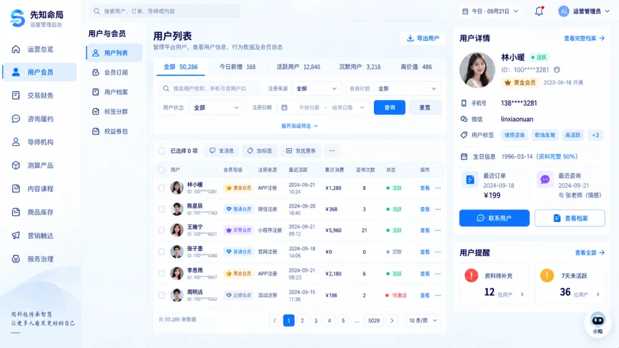This screenshot has height=348, width=619.
Task: Open the 10 条/页 page size dropdown
Action: tap(423, 320)
